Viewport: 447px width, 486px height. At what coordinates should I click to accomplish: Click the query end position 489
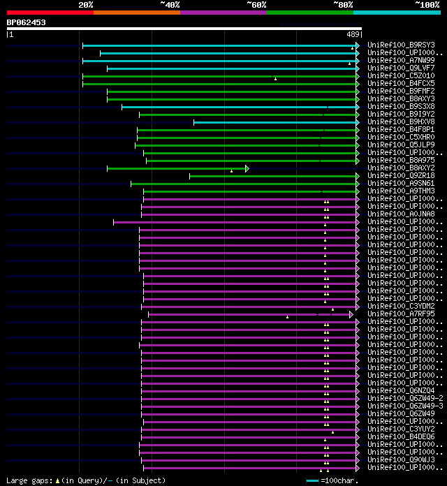tap(353, 34)
